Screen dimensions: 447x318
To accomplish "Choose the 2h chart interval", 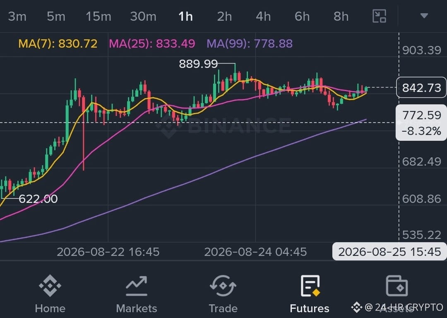I will (224, 16).
